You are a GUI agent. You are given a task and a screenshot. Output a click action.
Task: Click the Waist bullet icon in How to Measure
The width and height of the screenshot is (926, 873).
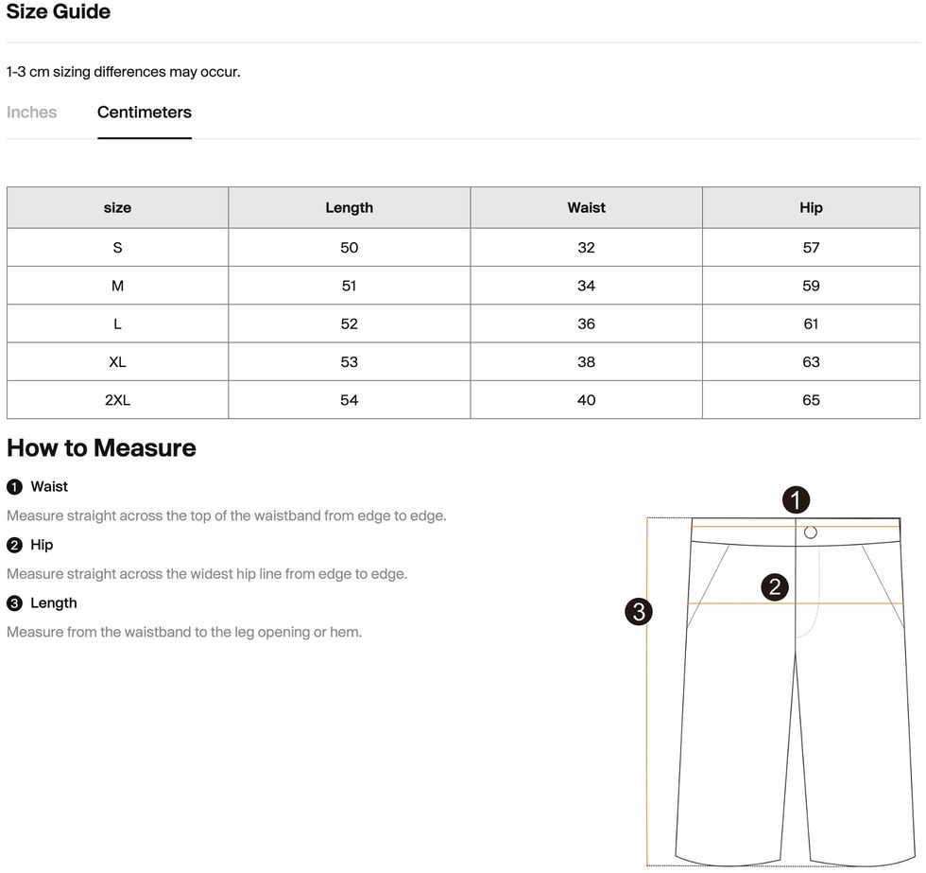point(14,487)
